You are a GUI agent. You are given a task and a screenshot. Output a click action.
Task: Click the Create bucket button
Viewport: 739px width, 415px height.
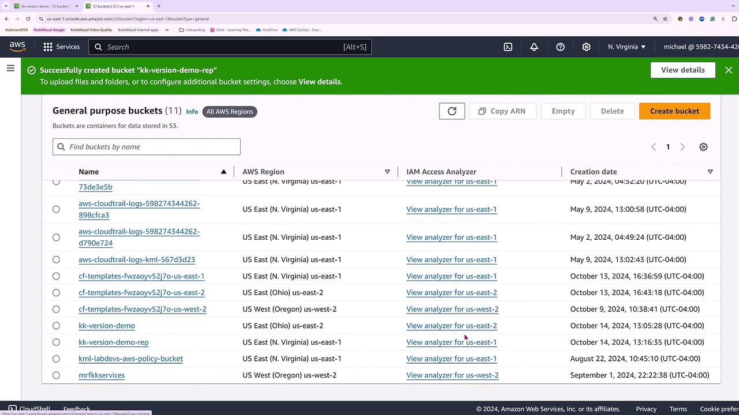point(674,111)
